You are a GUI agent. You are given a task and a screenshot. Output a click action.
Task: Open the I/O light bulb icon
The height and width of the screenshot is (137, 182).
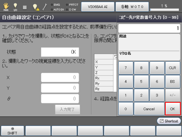15,7
